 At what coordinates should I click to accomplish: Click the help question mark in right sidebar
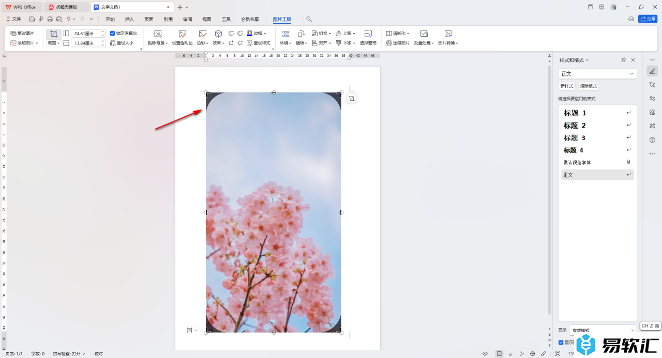tap(652, 139)
